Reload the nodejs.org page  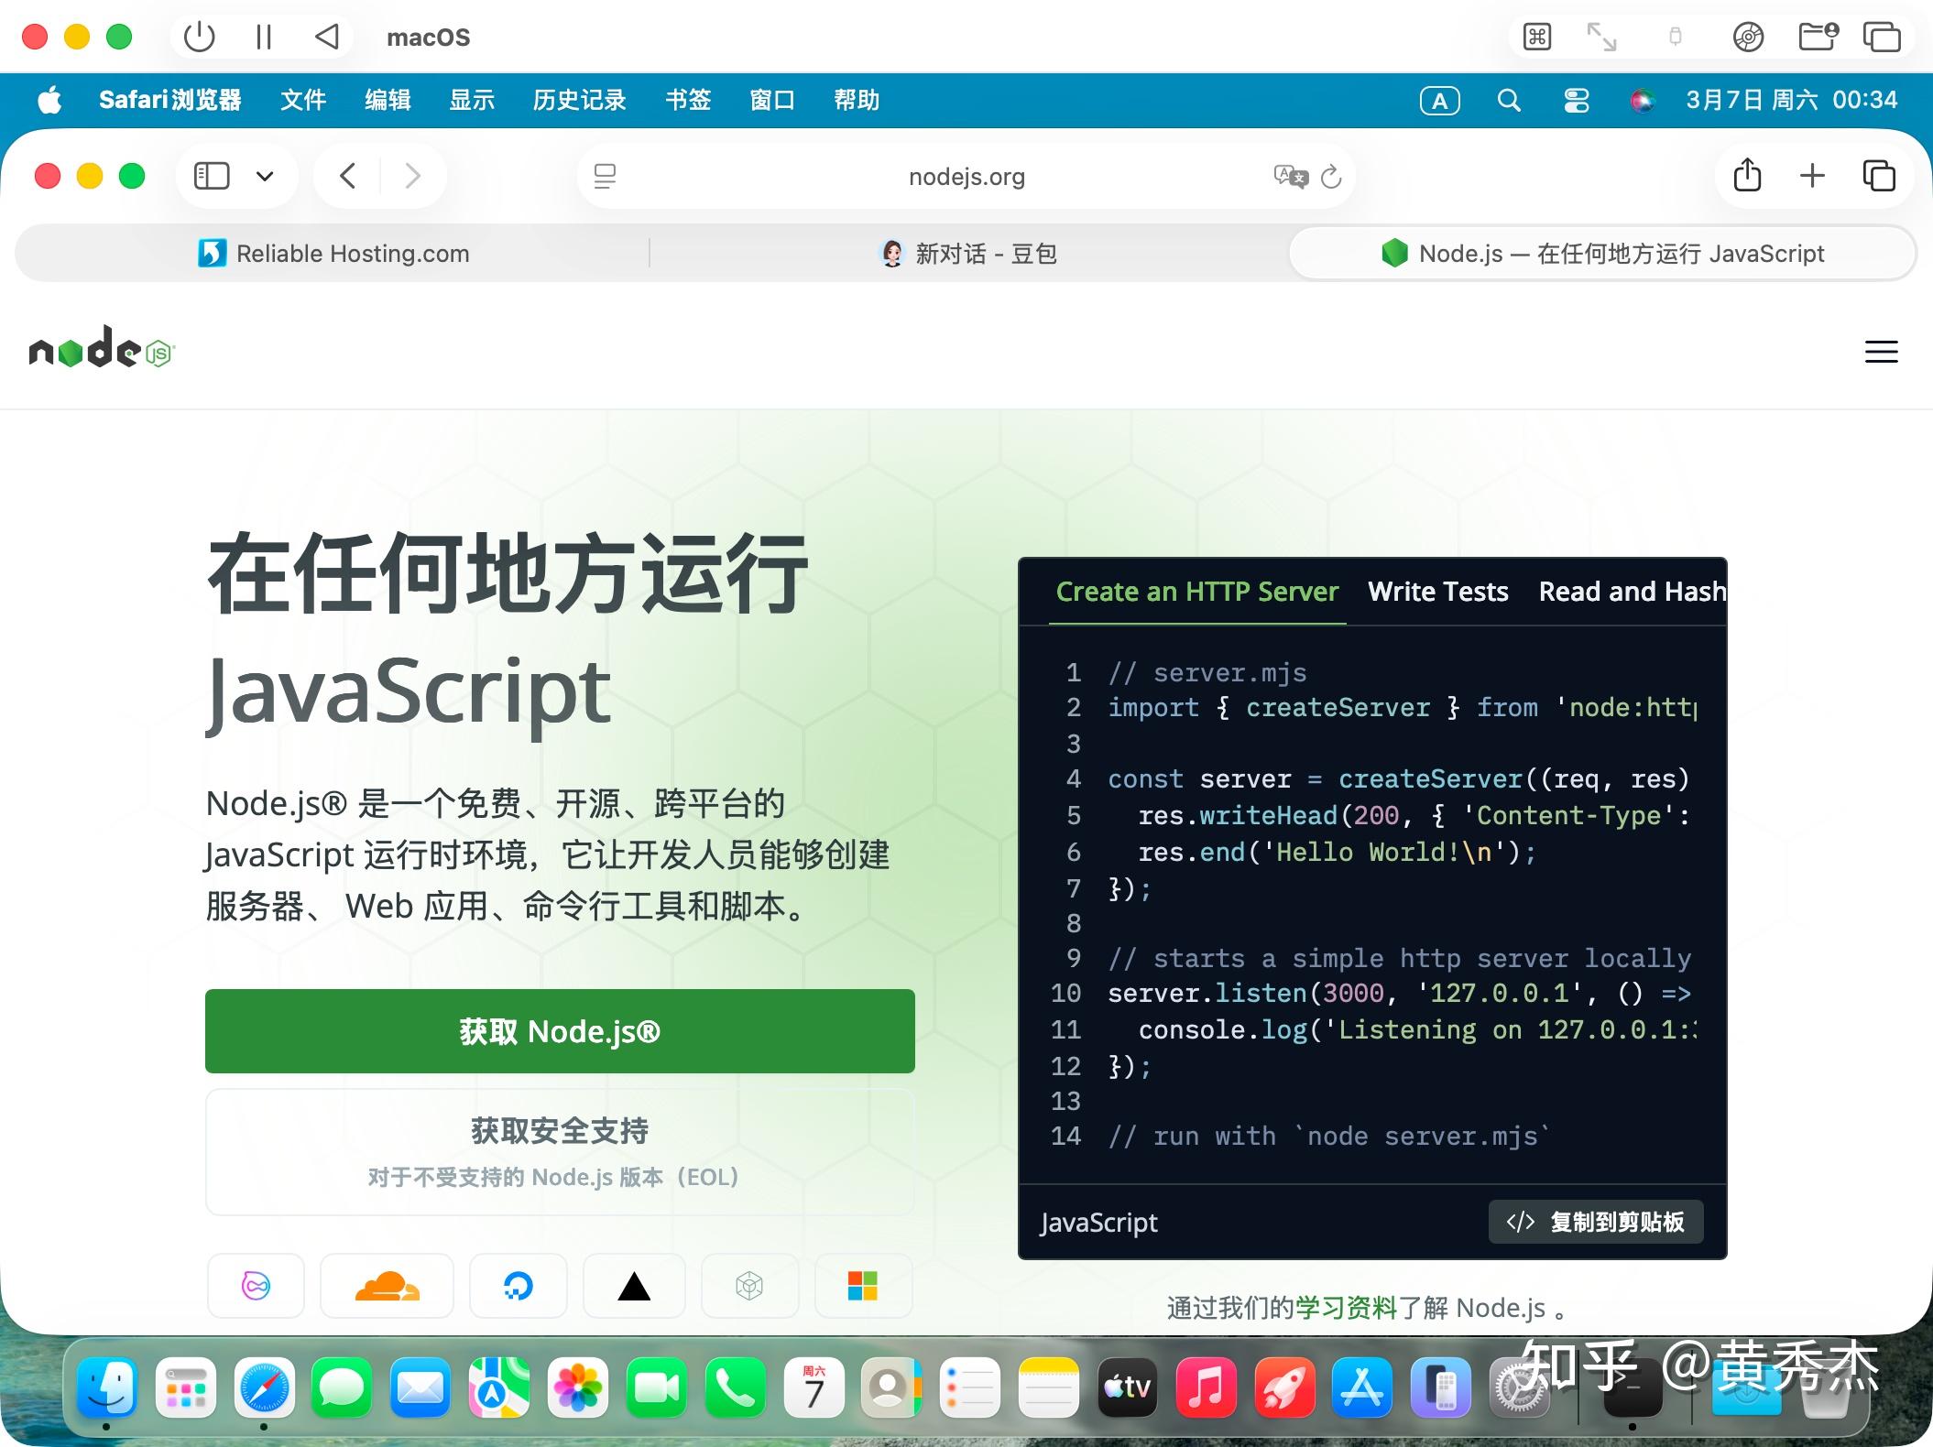coord(1331,176)
